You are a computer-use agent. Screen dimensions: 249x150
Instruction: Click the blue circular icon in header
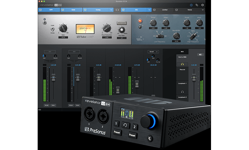tap(191, 5)
